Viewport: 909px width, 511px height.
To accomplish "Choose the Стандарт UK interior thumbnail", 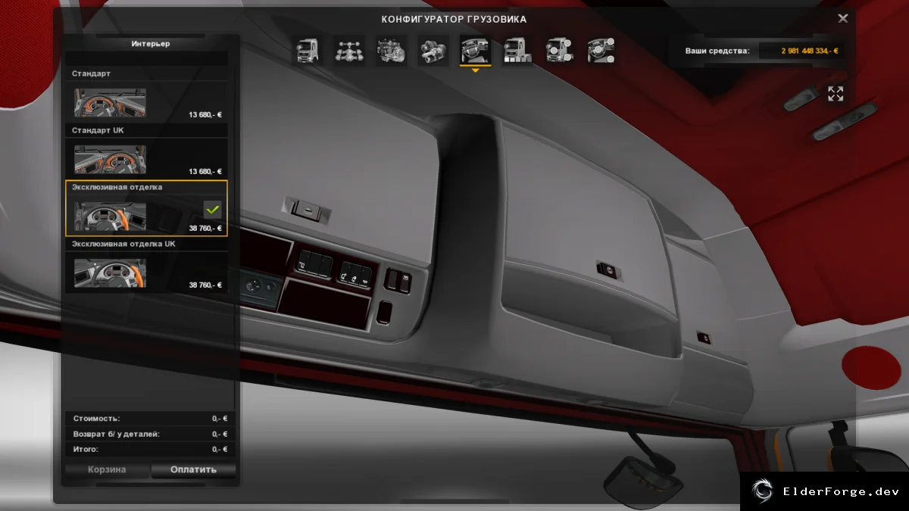I will (110, 159).
